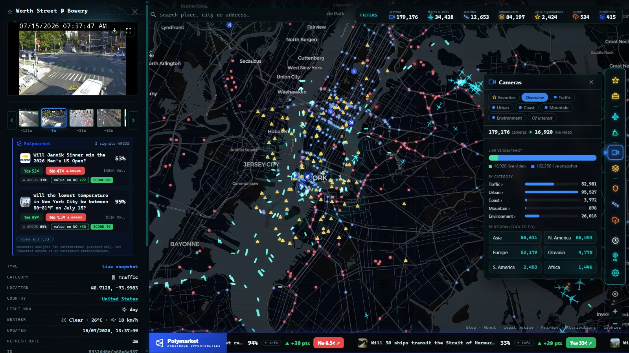Screen dimensions: 629x353
Task: Zoom in map with plus icon
Action: [615, 311]
